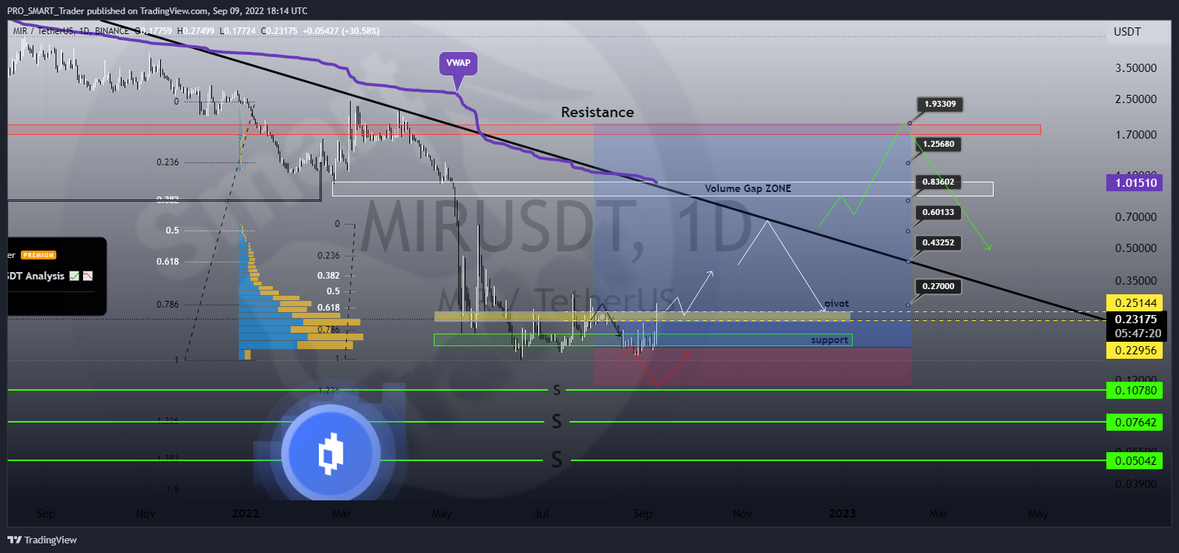Click the 2023 label on time axis
Screen dimensions: 1179x553
click(x=842, y=514)
